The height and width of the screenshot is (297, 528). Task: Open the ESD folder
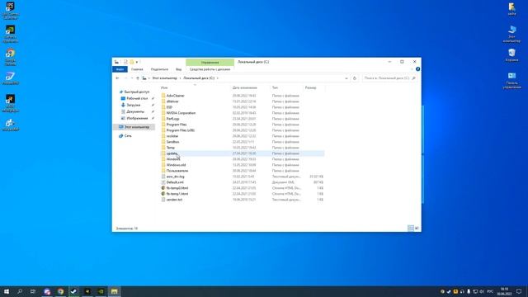[169, 107]
